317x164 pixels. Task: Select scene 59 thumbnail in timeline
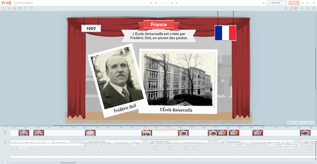[x=183, y=133]
